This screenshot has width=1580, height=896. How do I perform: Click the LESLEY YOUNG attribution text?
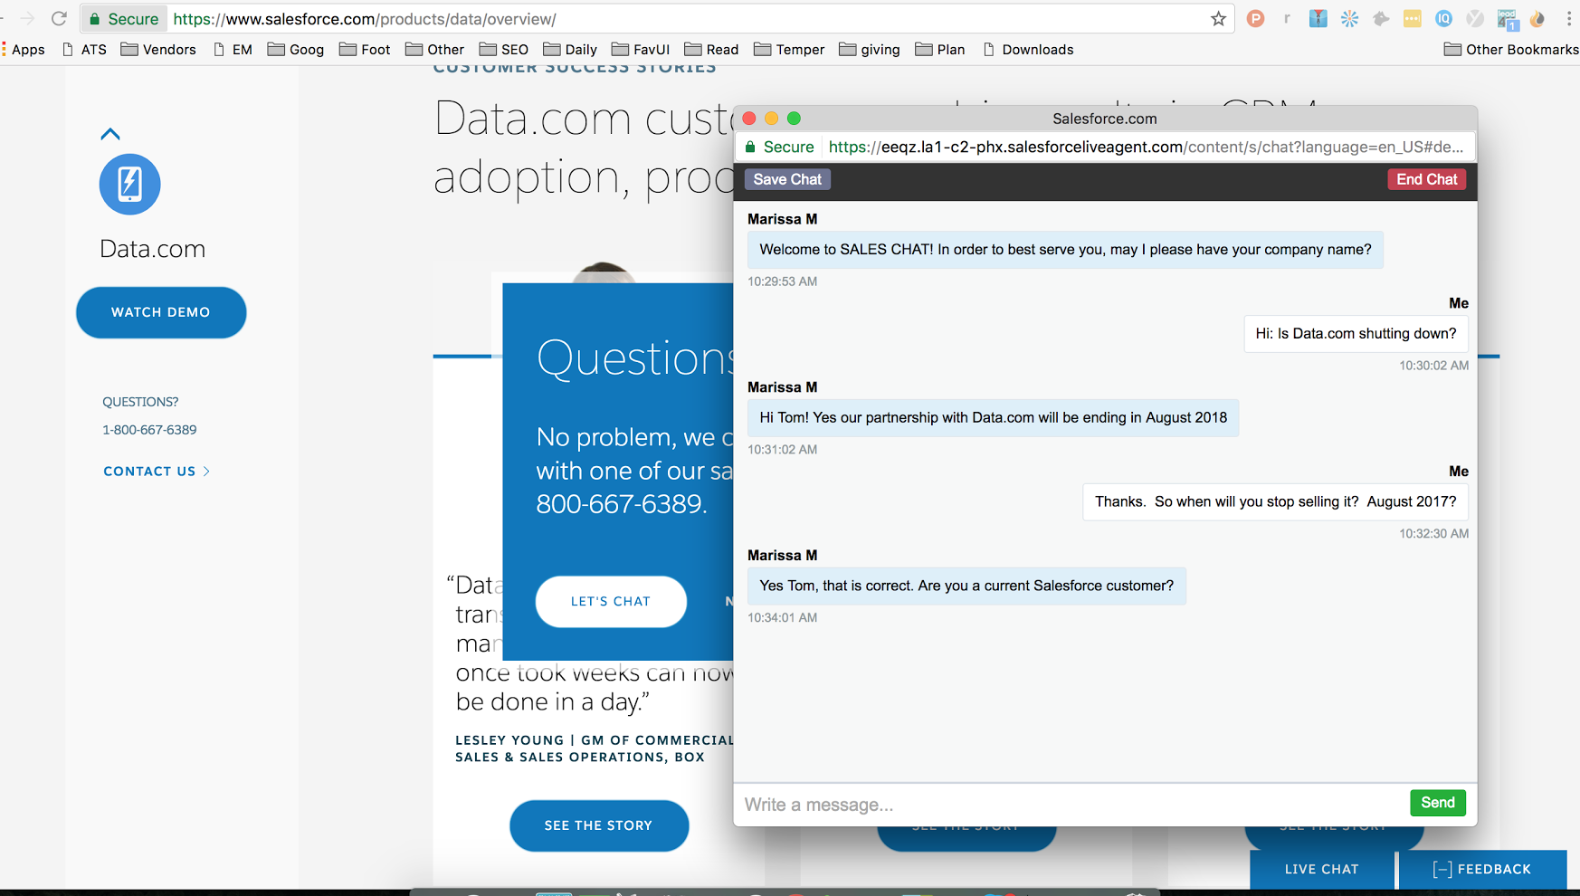[595, 748]
